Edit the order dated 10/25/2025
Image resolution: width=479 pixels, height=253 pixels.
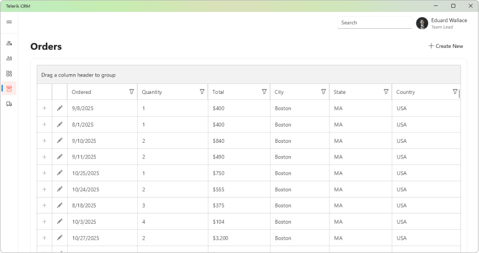60,173
